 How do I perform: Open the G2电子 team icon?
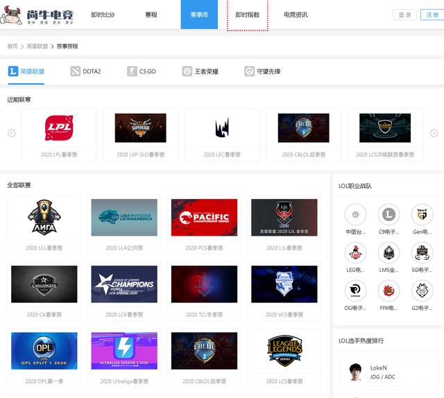[x=422, y=291]
